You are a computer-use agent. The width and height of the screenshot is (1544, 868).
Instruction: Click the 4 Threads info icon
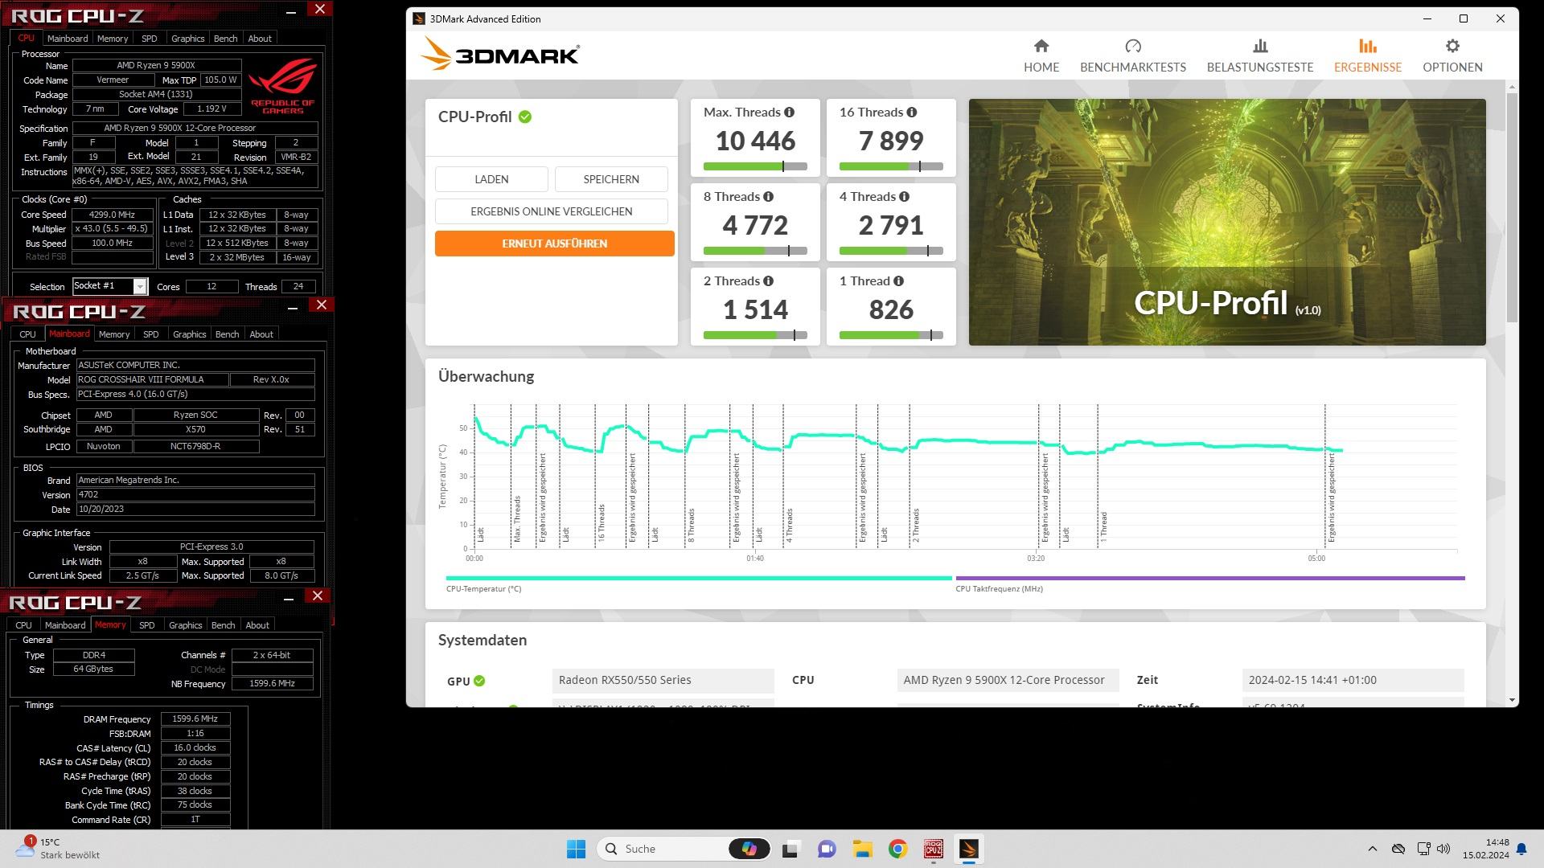(904, 197)
